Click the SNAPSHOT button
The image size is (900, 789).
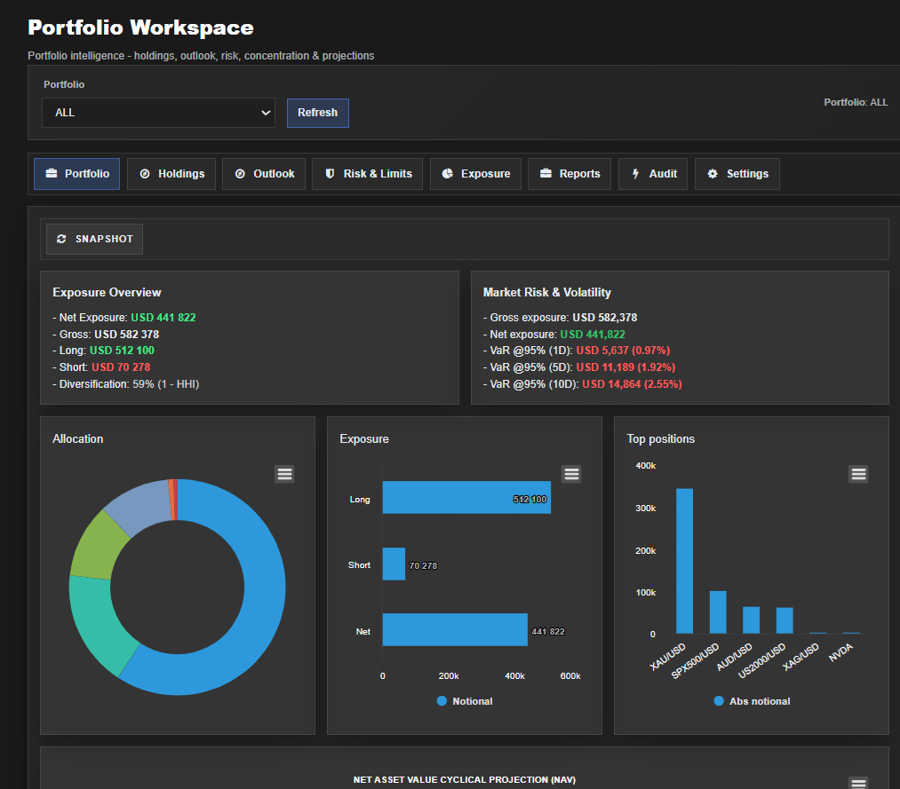pos(93,238)
